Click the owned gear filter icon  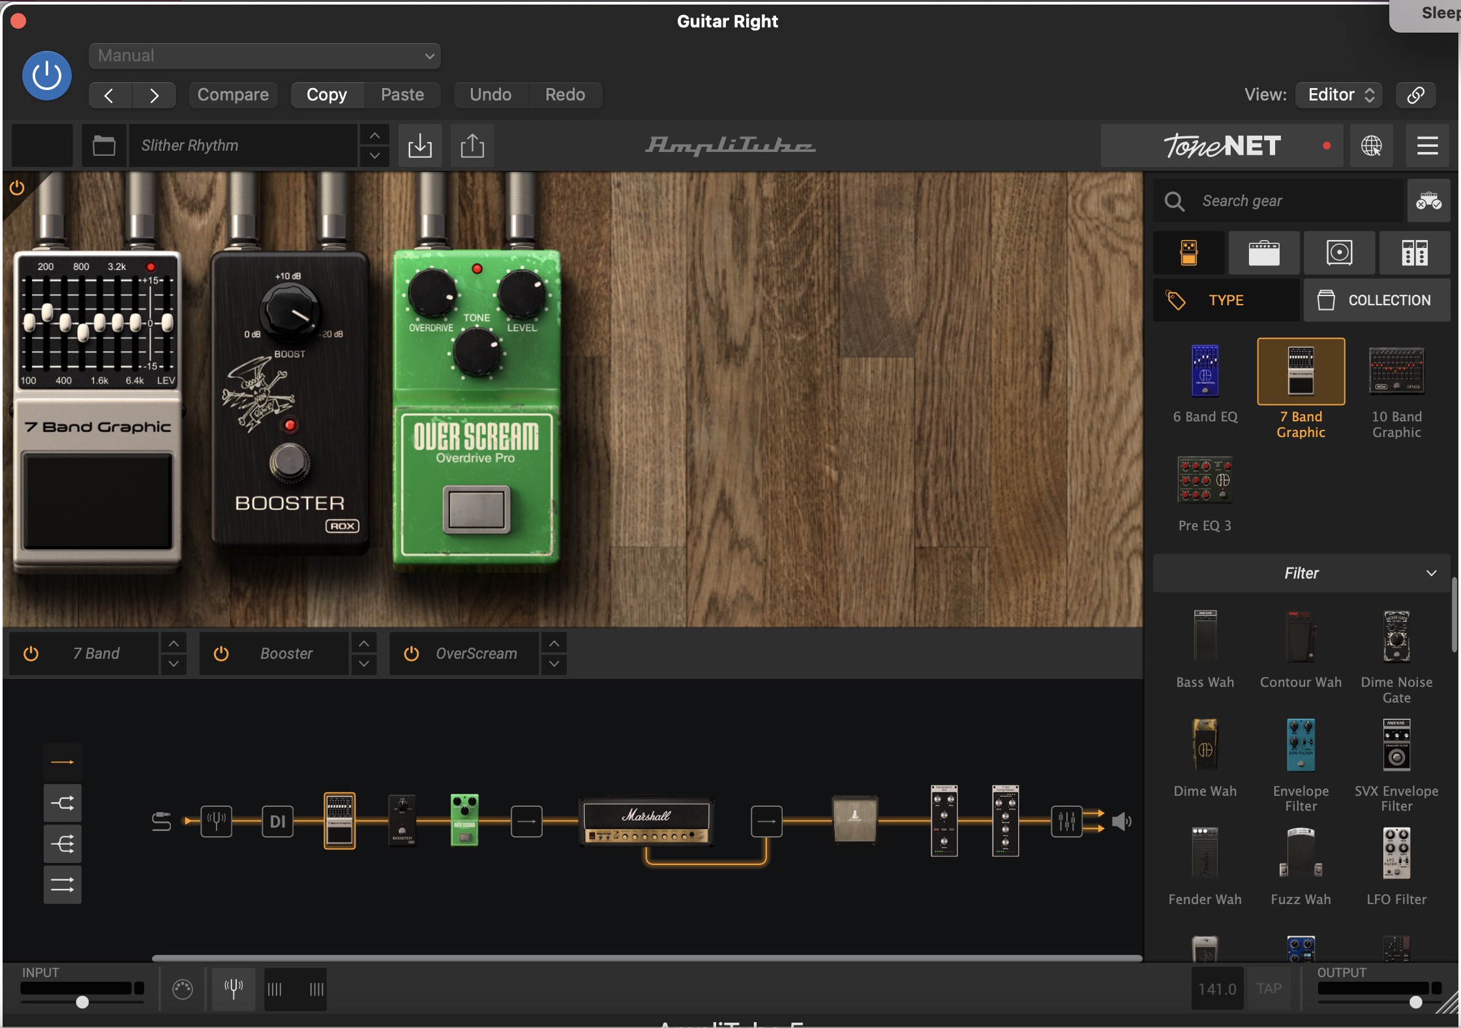[1428, 201]
